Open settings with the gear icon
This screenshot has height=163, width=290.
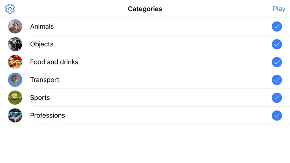tap(10, 8)
